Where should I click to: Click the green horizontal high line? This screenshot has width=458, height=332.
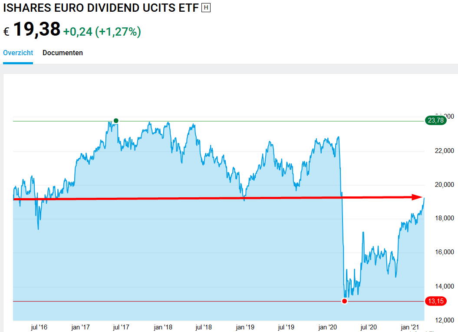pos(260,121)
